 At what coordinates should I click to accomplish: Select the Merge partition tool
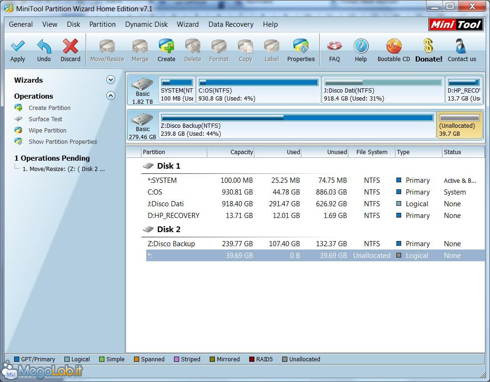[140, 51]
